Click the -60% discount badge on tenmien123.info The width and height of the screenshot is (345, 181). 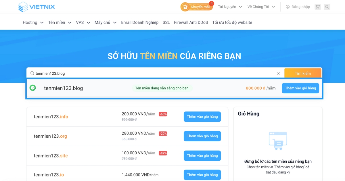pyautogui.click(x=163, y=114)
